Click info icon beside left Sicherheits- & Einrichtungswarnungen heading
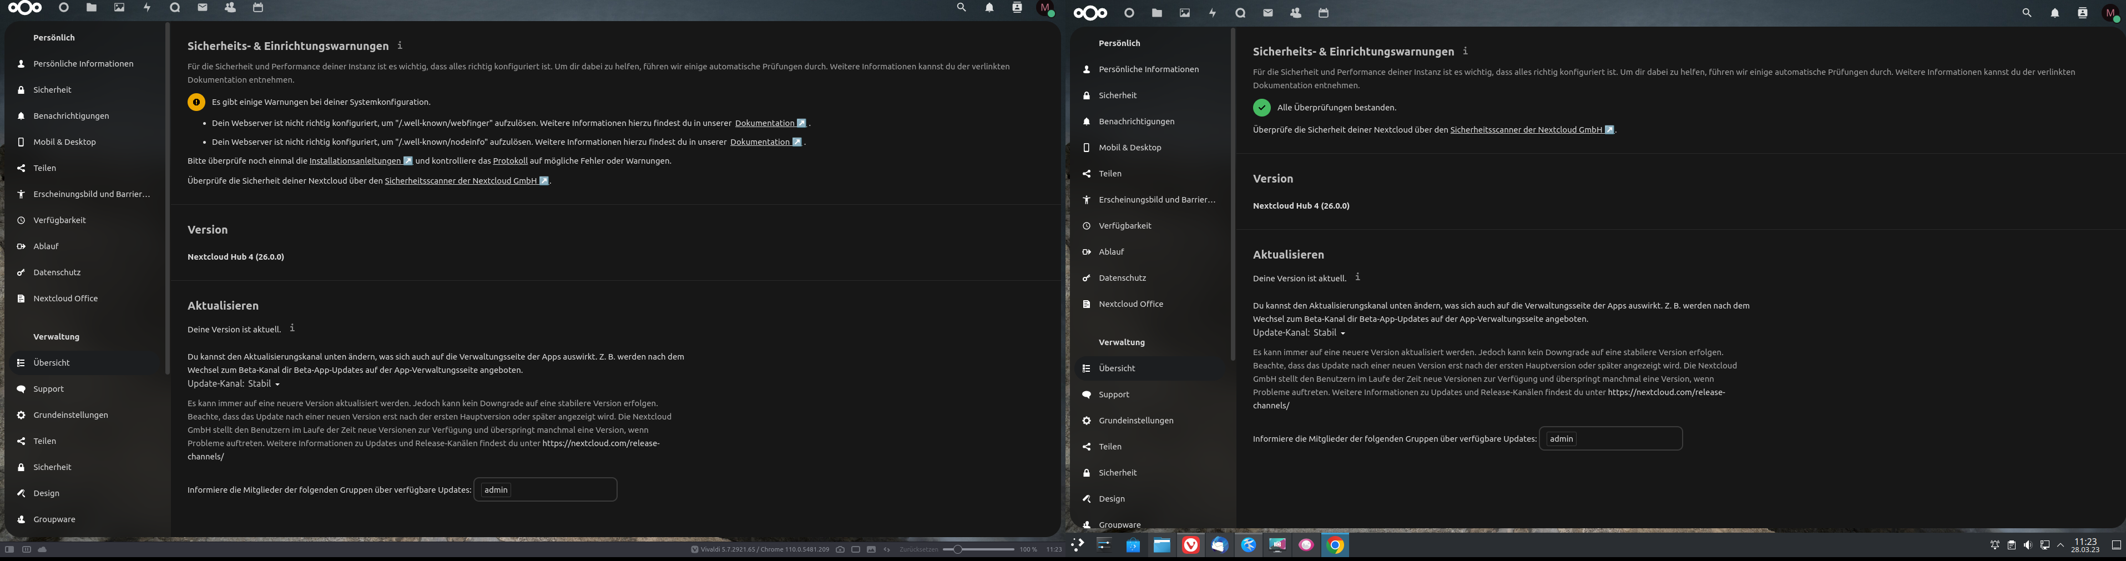 pyautogui.click(x=400, y=46)
